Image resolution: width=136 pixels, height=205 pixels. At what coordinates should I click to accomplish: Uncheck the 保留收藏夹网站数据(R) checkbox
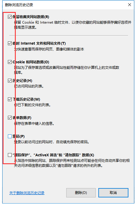pyautogui.click(x=10, y=17)
